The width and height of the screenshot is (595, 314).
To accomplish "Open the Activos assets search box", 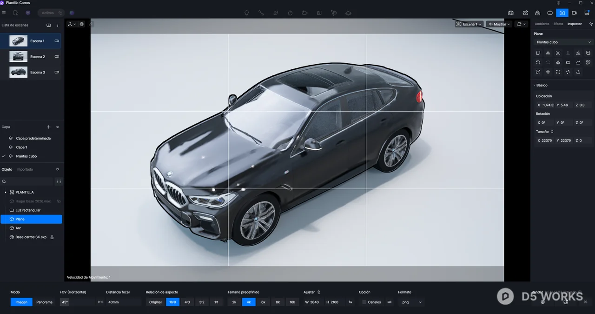I will [x=51, y=13].
